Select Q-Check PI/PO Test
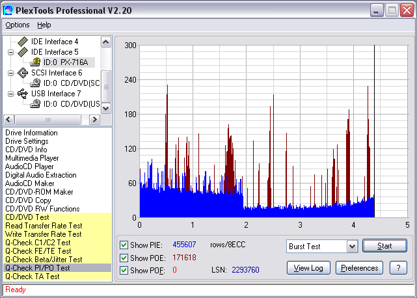Image resolution: width=417 pixels, height=298 pixels. point(57,268)
